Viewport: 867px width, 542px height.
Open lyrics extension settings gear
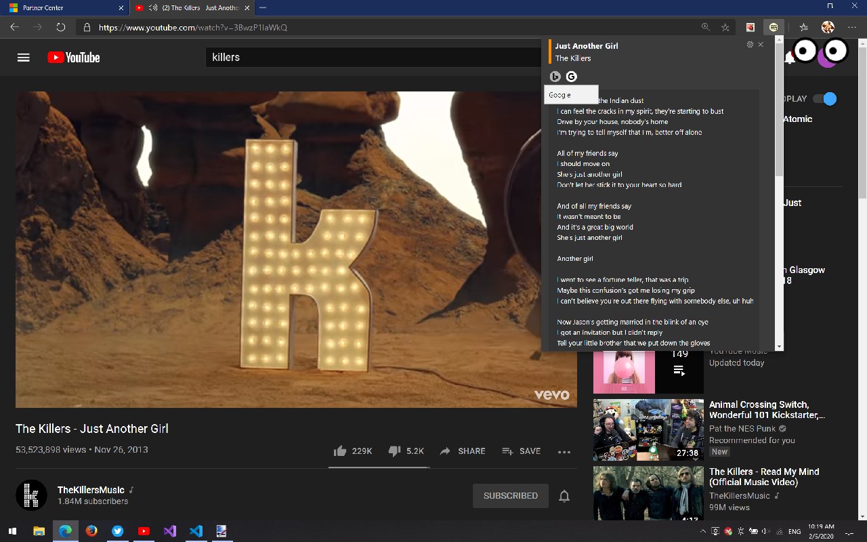pyautogui.click(x=750, y=45)
